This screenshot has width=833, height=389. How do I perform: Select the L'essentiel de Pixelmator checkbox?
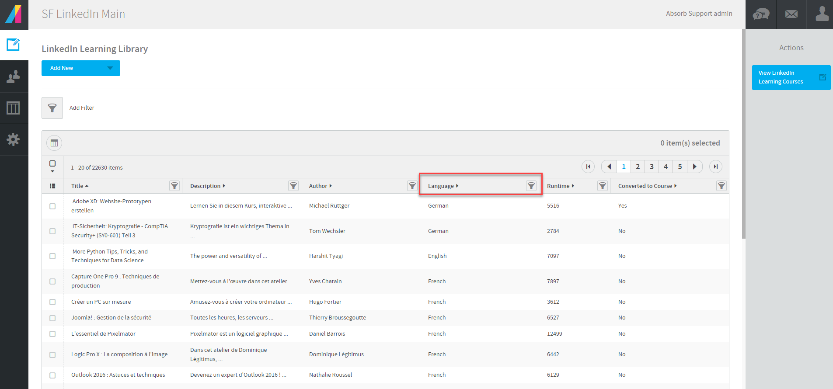pyautogui.click(x=52, y=334)
